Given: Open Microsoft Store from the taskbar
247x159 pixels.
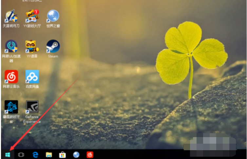Looking at the screenshot, I should [x=62, y=154].
